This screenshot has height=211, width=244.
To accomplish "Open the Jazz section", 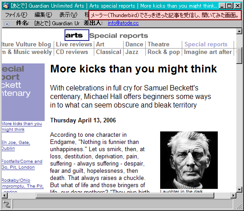I will coord(132,52).
